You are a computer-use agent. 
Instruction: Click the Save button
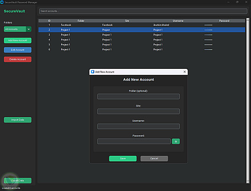pos(122,158)
